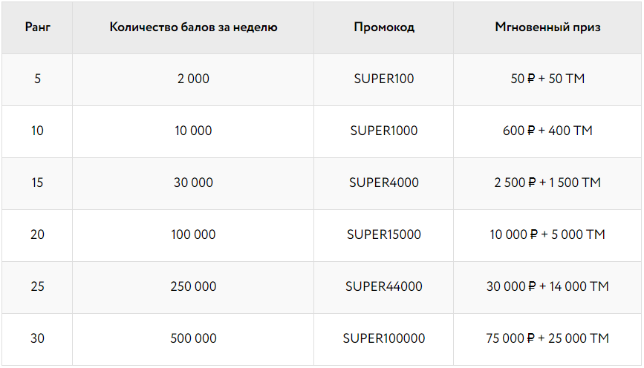Screen dimensions: 644x368
Task: Click the "Мгновенный приз" column header
Action: coord(547,27)
